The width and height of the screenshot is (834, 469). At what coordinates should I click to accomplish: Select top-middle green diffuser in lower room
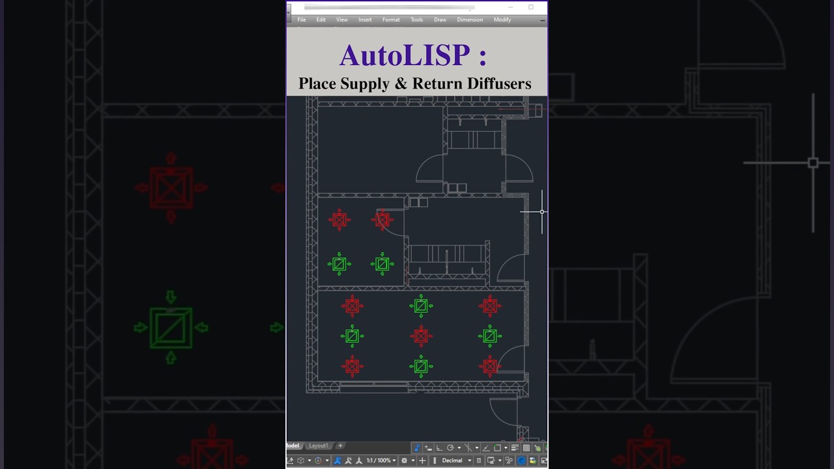pyautogui.click(x=421, y=306)
